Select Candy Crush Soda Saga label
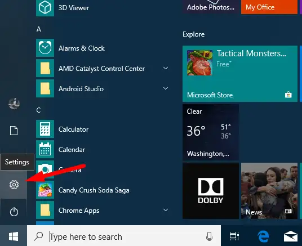The width and height of the screenshot is (302, 246). coord(94,190)
